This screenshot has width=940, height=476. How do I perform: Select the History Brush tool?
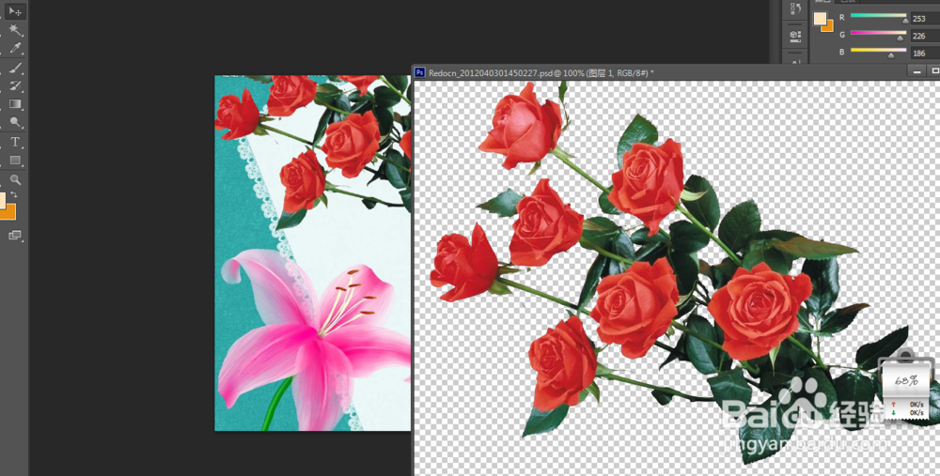pos(14,85)
